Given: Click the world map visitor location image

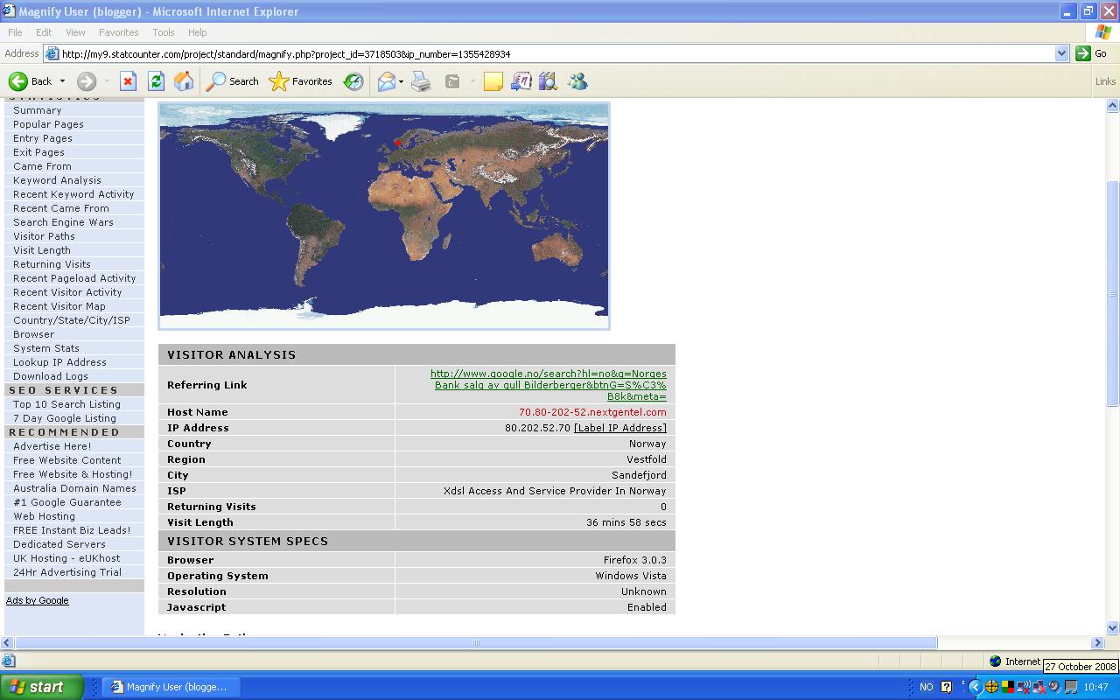Looking at the screenshot, I should (x=384, y=216).
